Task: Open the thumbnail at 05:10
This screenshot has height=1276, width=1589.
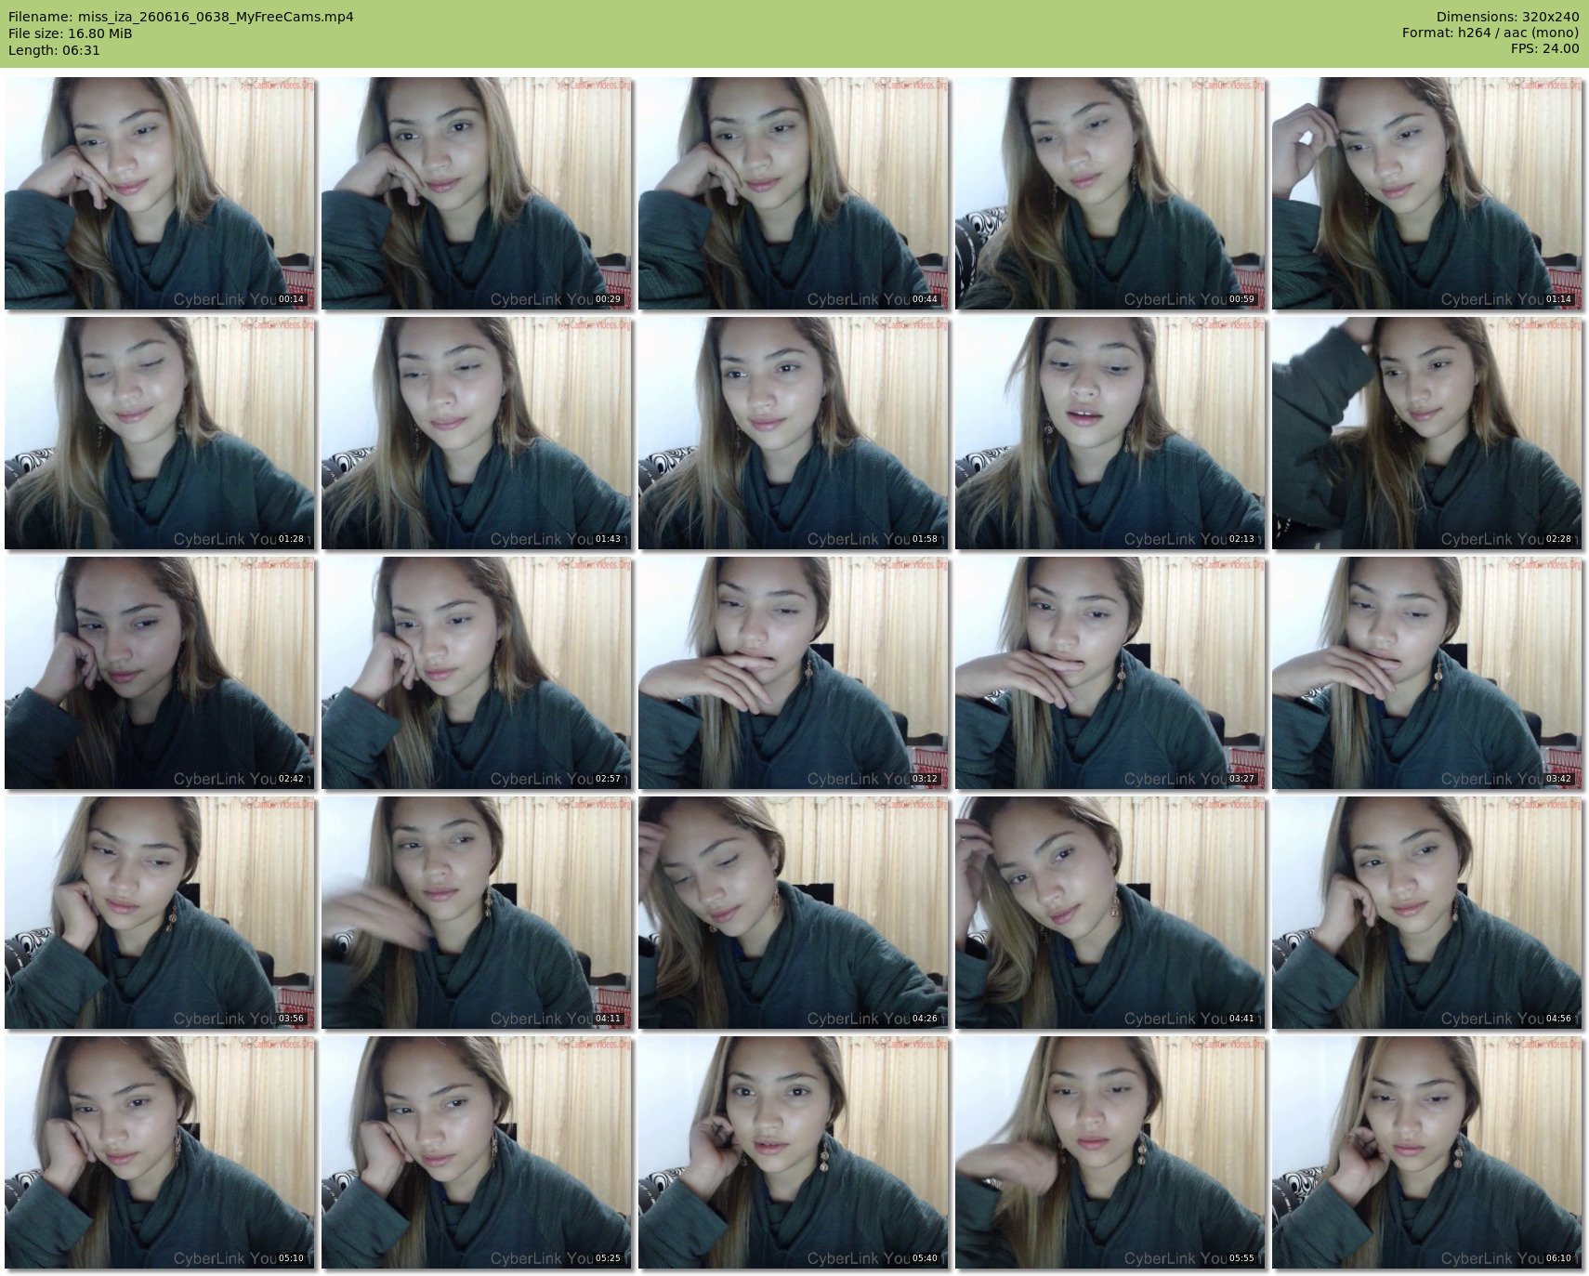Action: tap(160, 1152)
